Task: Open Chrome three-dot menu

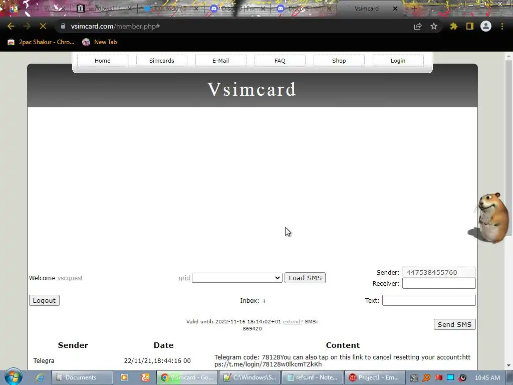Action: tap(502, 26)
